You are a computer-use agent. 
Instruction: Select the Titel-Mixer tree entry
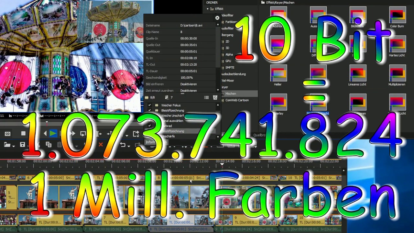coord(228,81)
